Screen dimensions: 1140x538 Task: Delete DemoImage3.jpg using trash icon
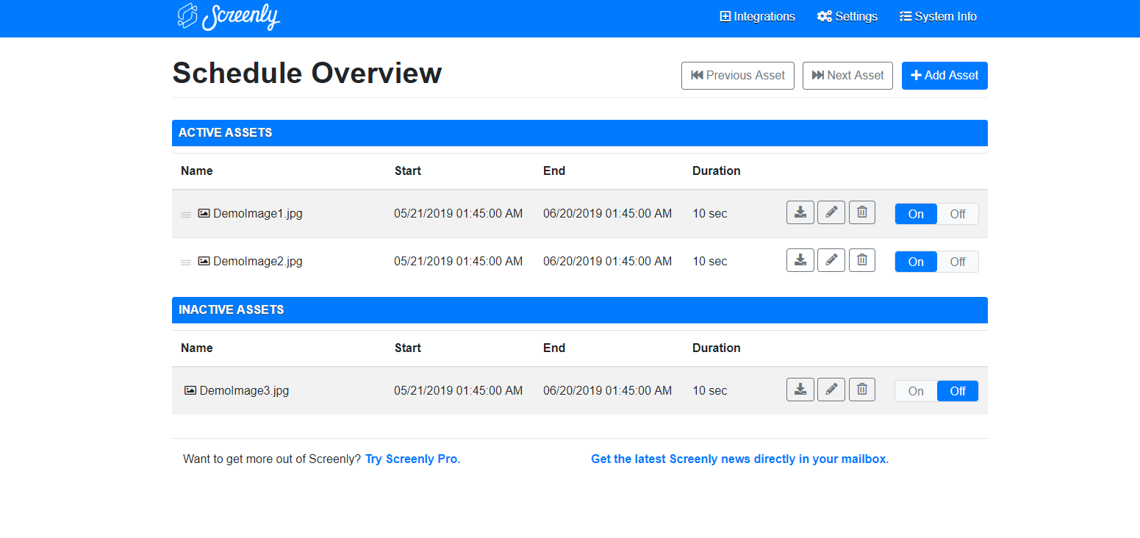(x=862, y=390)
